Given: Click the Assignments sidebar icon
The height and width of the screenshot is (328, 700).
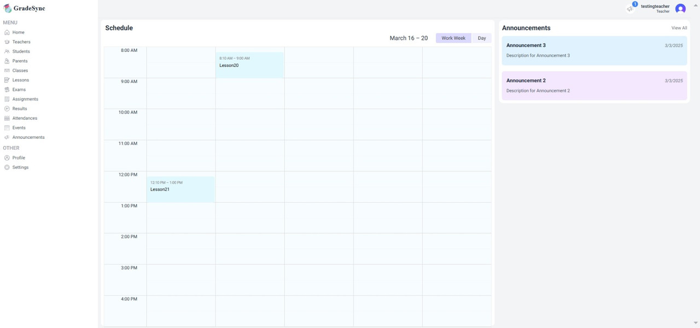Looking at the screenshot, I should click(x=7, y=99).
